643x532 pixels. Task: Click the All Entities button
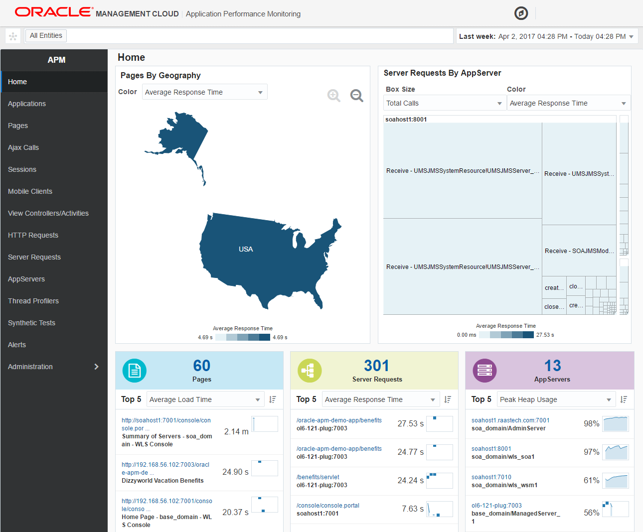[46, 35]
